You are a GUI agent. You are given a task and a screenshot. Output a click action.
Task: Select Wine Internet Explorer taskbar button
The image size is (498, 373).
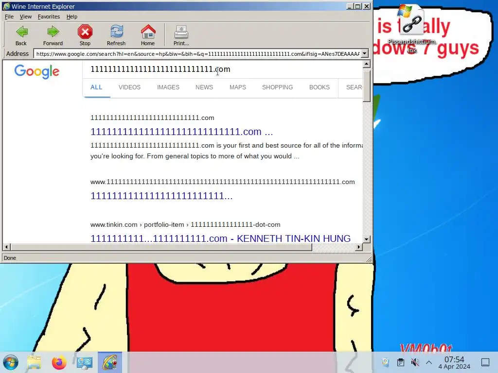coord(110,362)
